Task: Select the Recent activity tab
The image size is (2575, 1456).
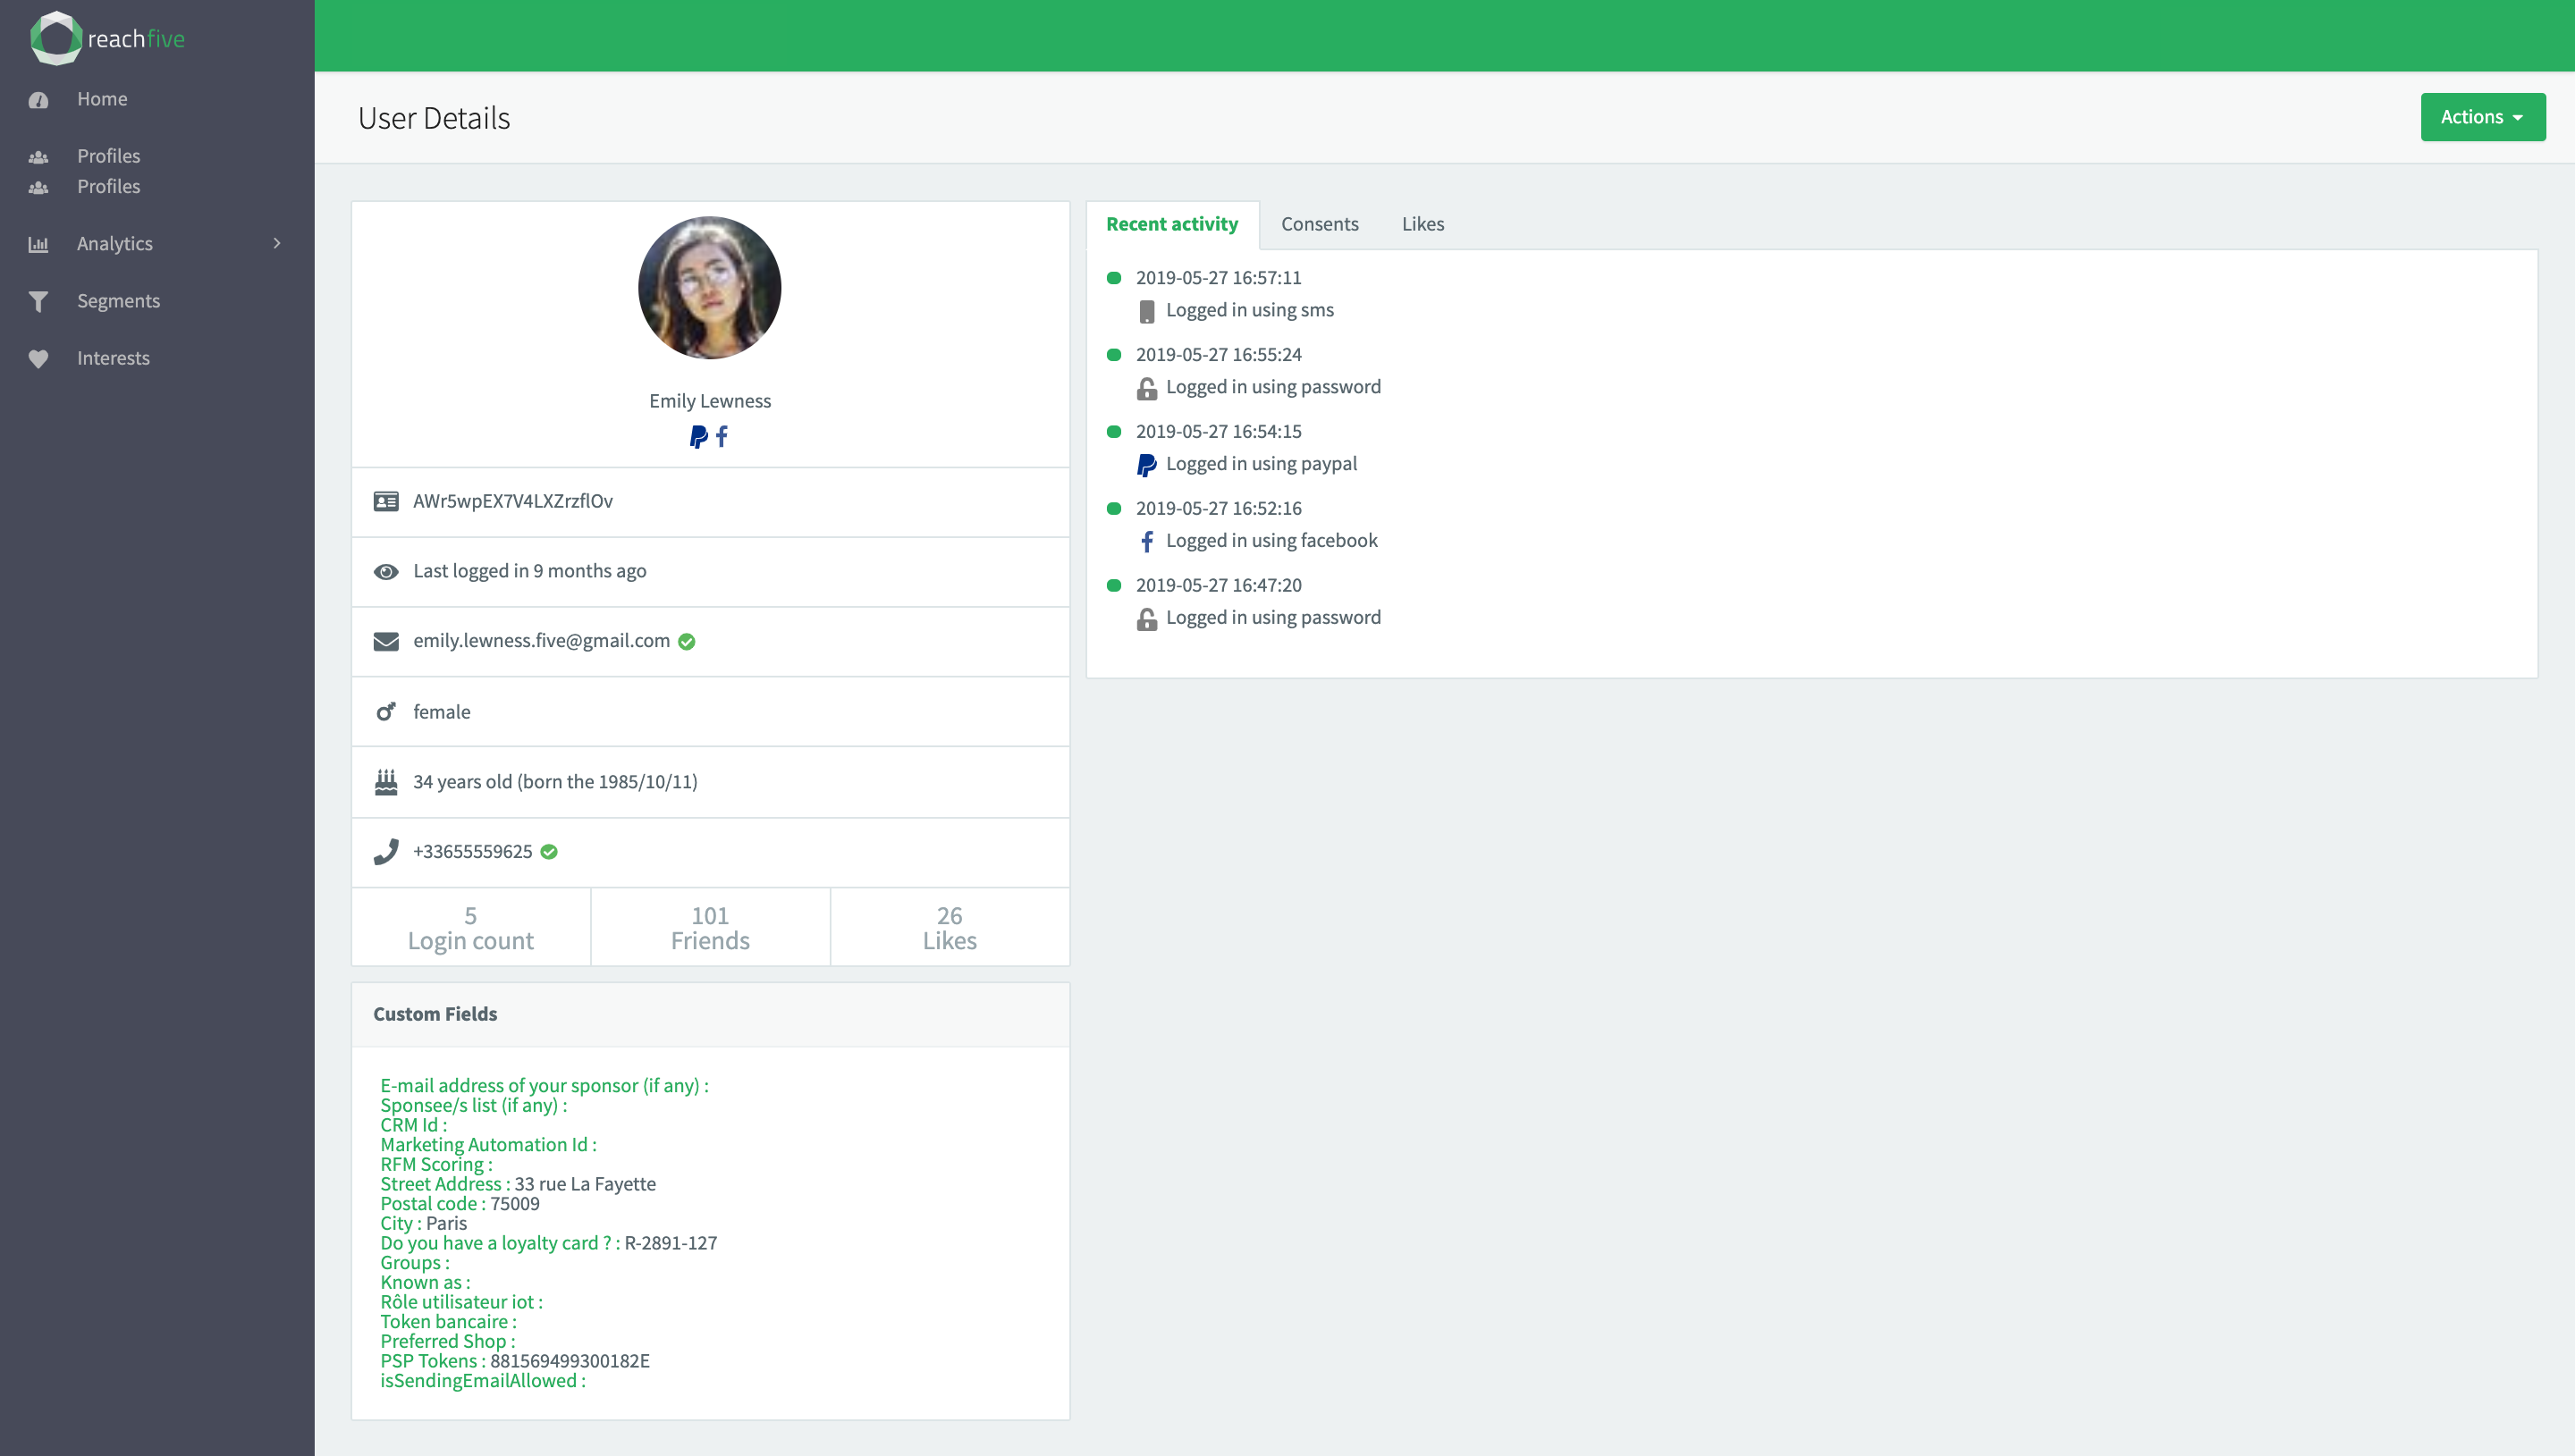Action: pyautogui.click(x=1172, y=223)
